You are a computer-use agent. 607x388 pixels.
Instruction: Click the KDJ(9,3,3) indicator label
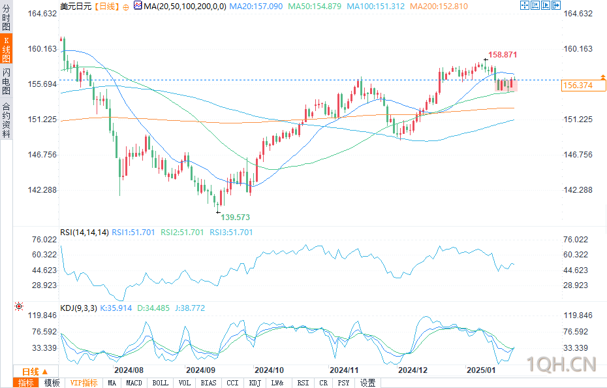78,308
